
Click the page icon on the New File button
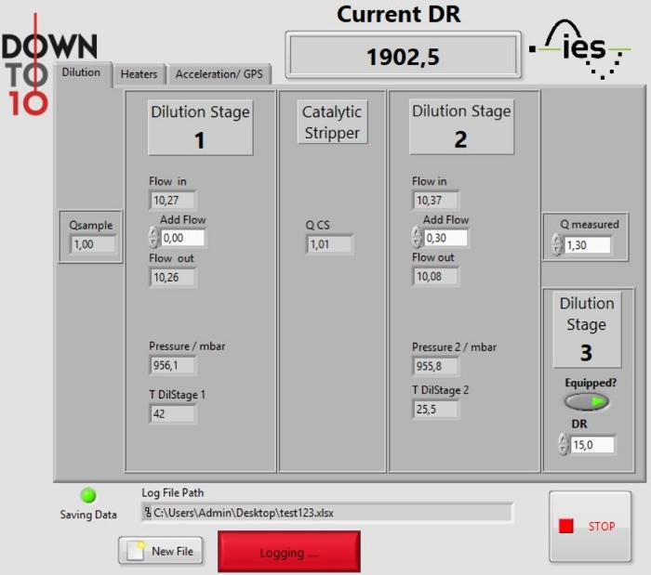pyautogui.click(x=136, y=551)
